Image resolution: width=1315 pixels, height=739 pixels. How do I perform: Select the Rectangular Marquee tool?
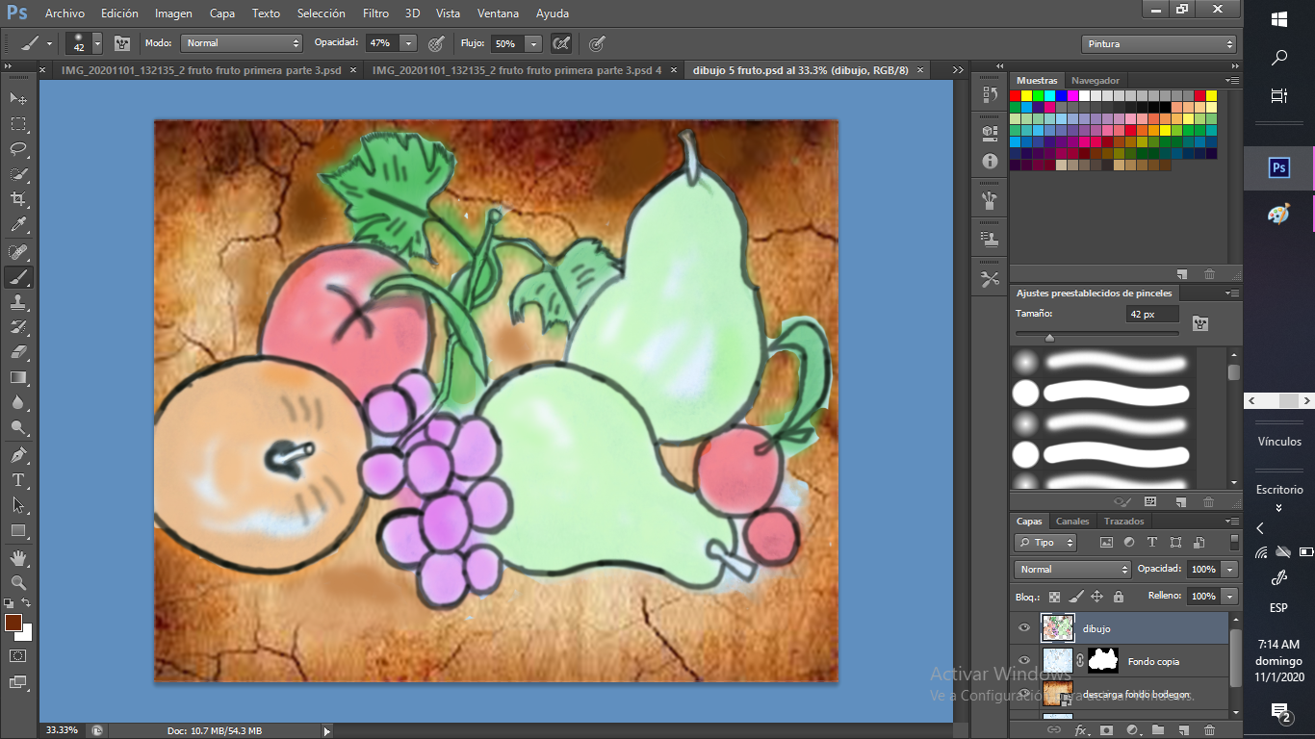18,124
